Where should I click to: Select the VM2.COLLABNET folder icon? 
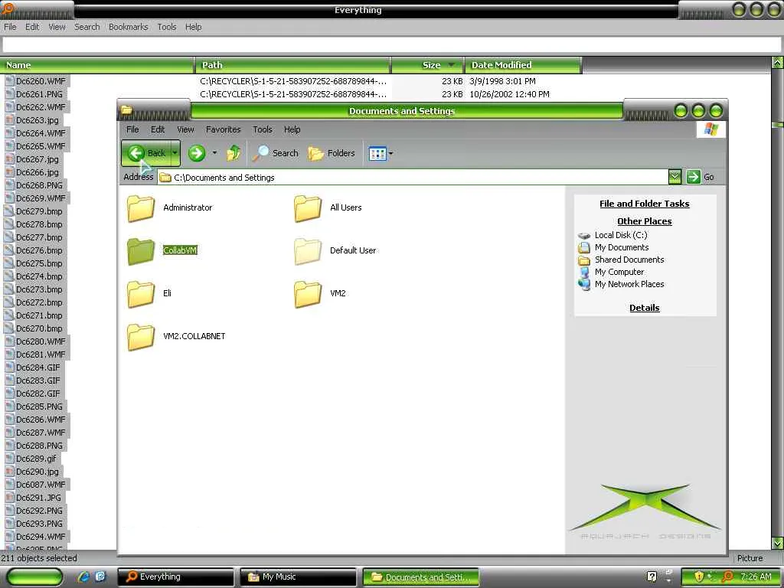click(141, 337)
